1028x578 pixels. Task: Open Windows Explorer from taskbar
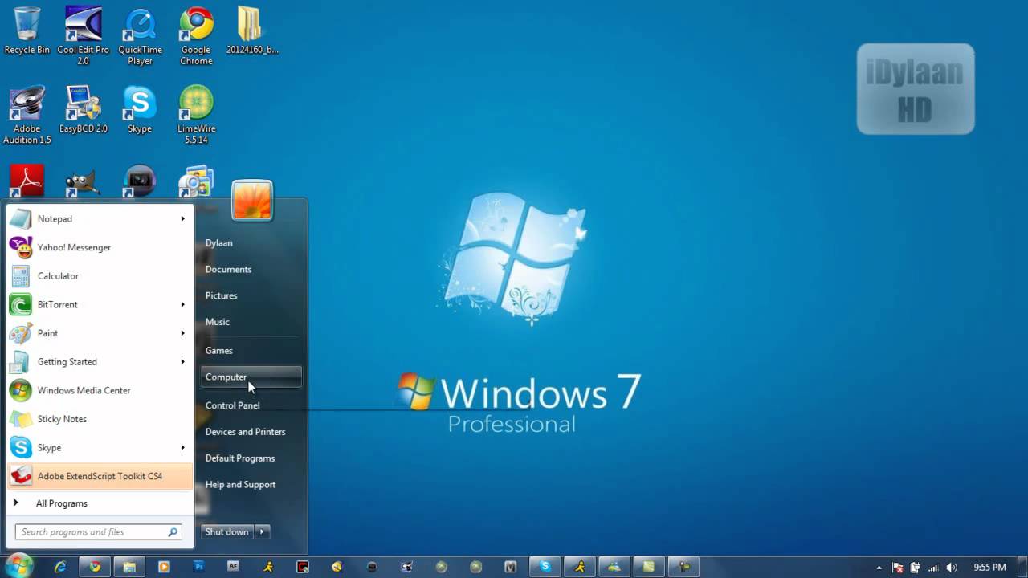tap(129, 567)
